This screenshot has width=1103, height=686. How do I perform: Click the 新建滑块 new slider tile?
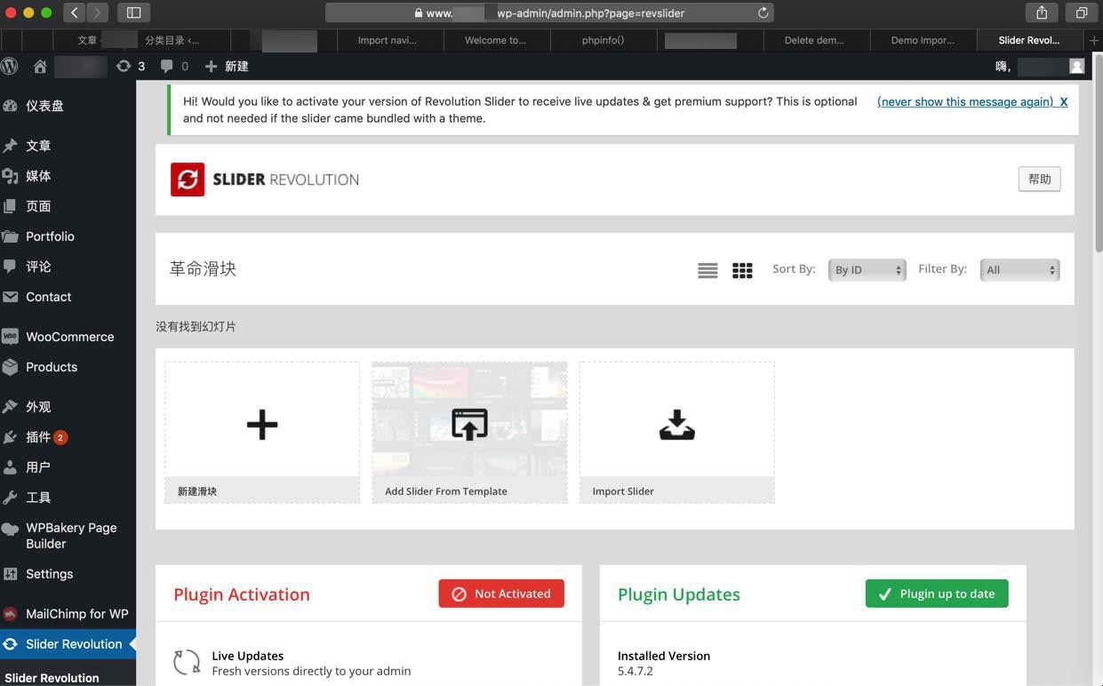point(262,432)
